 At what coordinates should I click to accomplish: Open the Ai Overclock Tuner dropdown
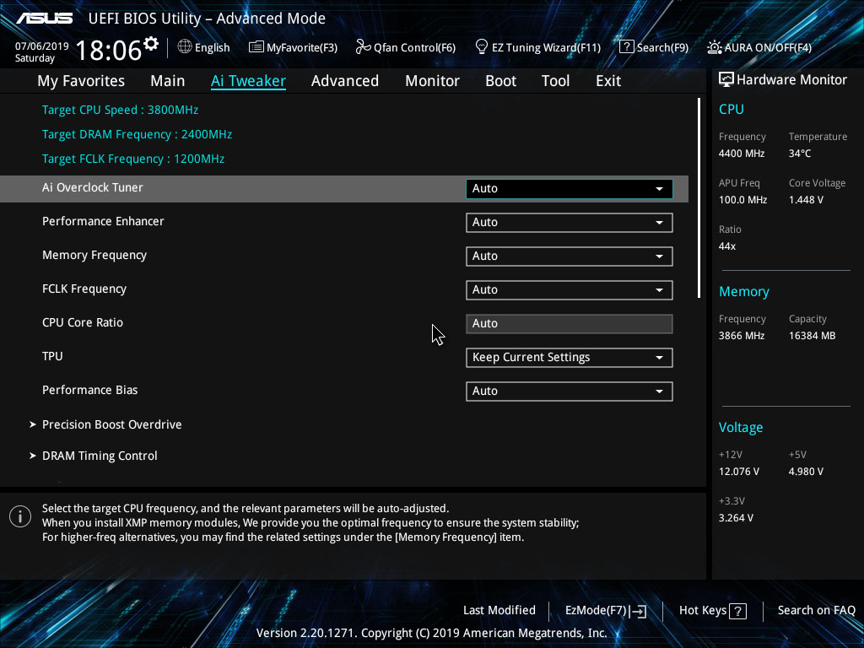click(x=570, y=188)
